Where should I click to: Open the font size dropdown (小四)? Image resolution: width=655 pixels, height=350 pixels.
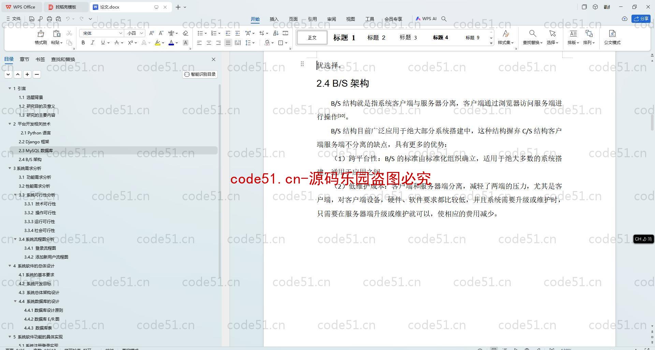click(x=141, y=33)
